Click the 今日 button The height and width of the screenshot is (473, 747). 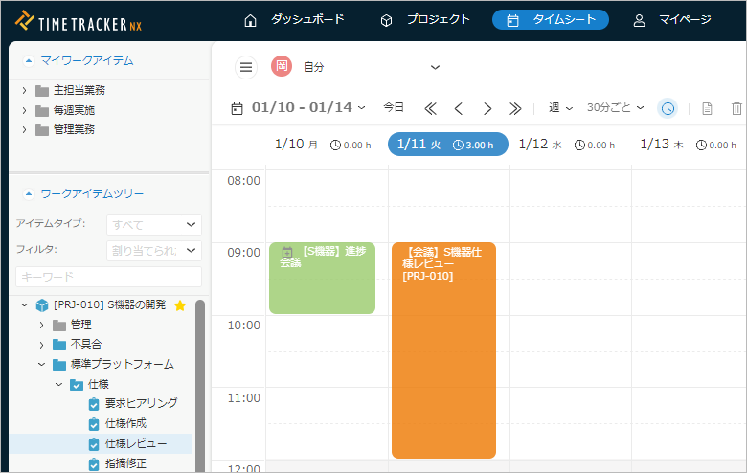[x=394, y=108]
